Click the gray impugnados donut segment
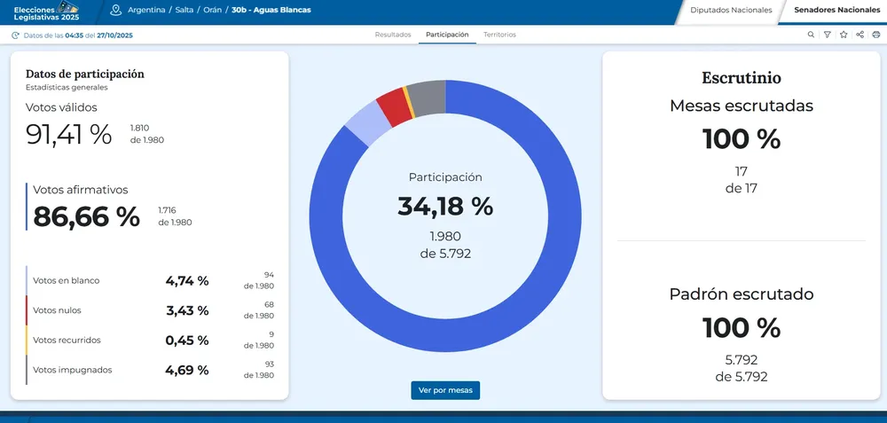 point(429,96)
